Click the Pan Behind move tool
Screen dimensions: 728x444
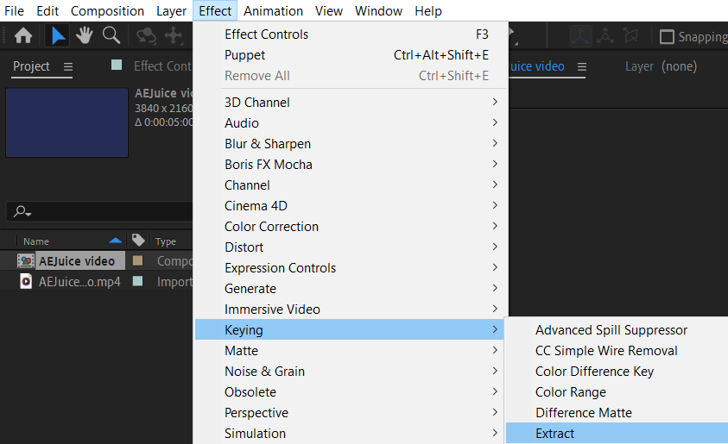pyautogui.click(x=174, y=36)
